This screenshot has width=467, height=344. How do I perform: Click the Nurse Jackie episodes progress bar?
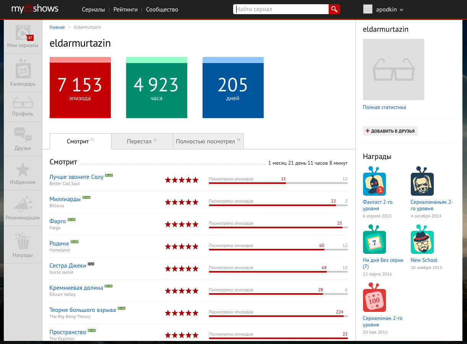tap(278, 272)
